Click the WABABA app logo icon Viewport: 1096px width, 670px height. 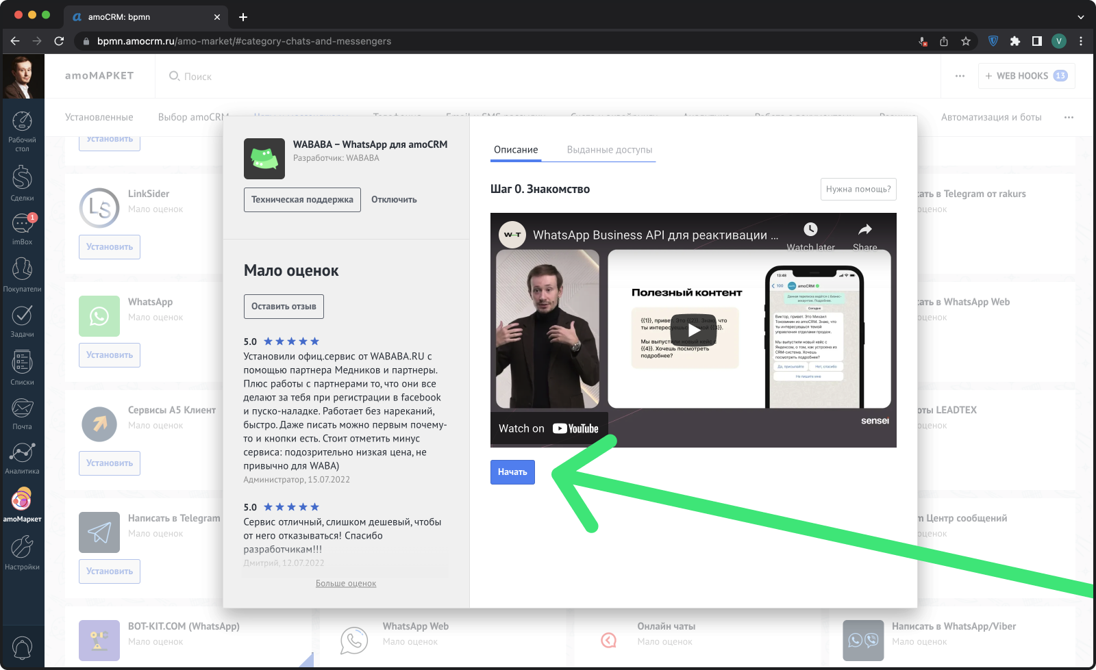(264, 159)
